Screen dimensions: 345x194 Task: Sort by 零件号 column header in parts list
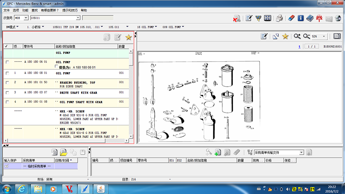39,47
